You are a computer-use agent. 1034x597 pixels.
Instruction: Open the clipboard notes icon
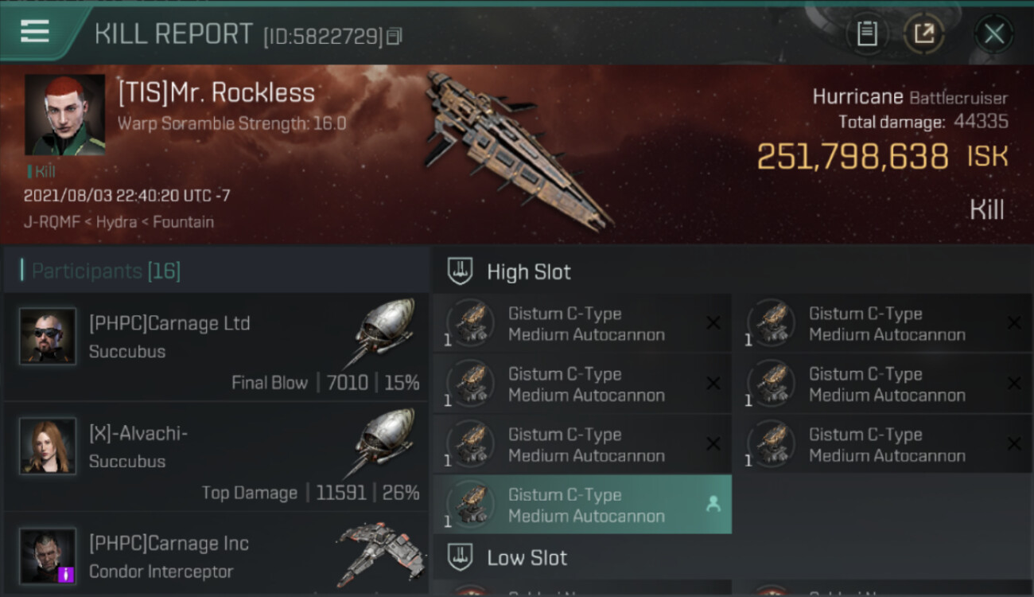[866, 33]
